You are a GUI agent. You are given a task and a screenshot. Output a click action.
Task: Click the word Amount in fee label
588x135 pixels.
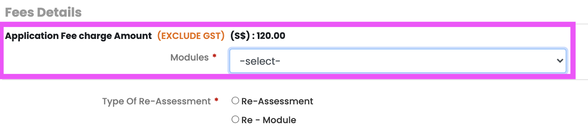(x=133, y=36)
